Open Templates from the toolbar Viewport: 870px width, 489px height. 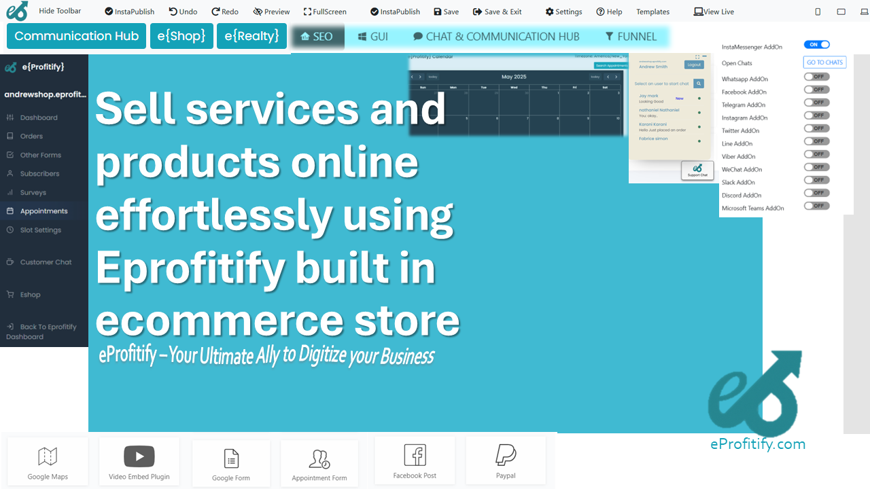652,12
